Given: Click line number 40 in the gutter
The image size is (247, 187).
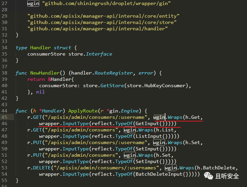Looking at the screenshot, I should [x=4, y=86].
